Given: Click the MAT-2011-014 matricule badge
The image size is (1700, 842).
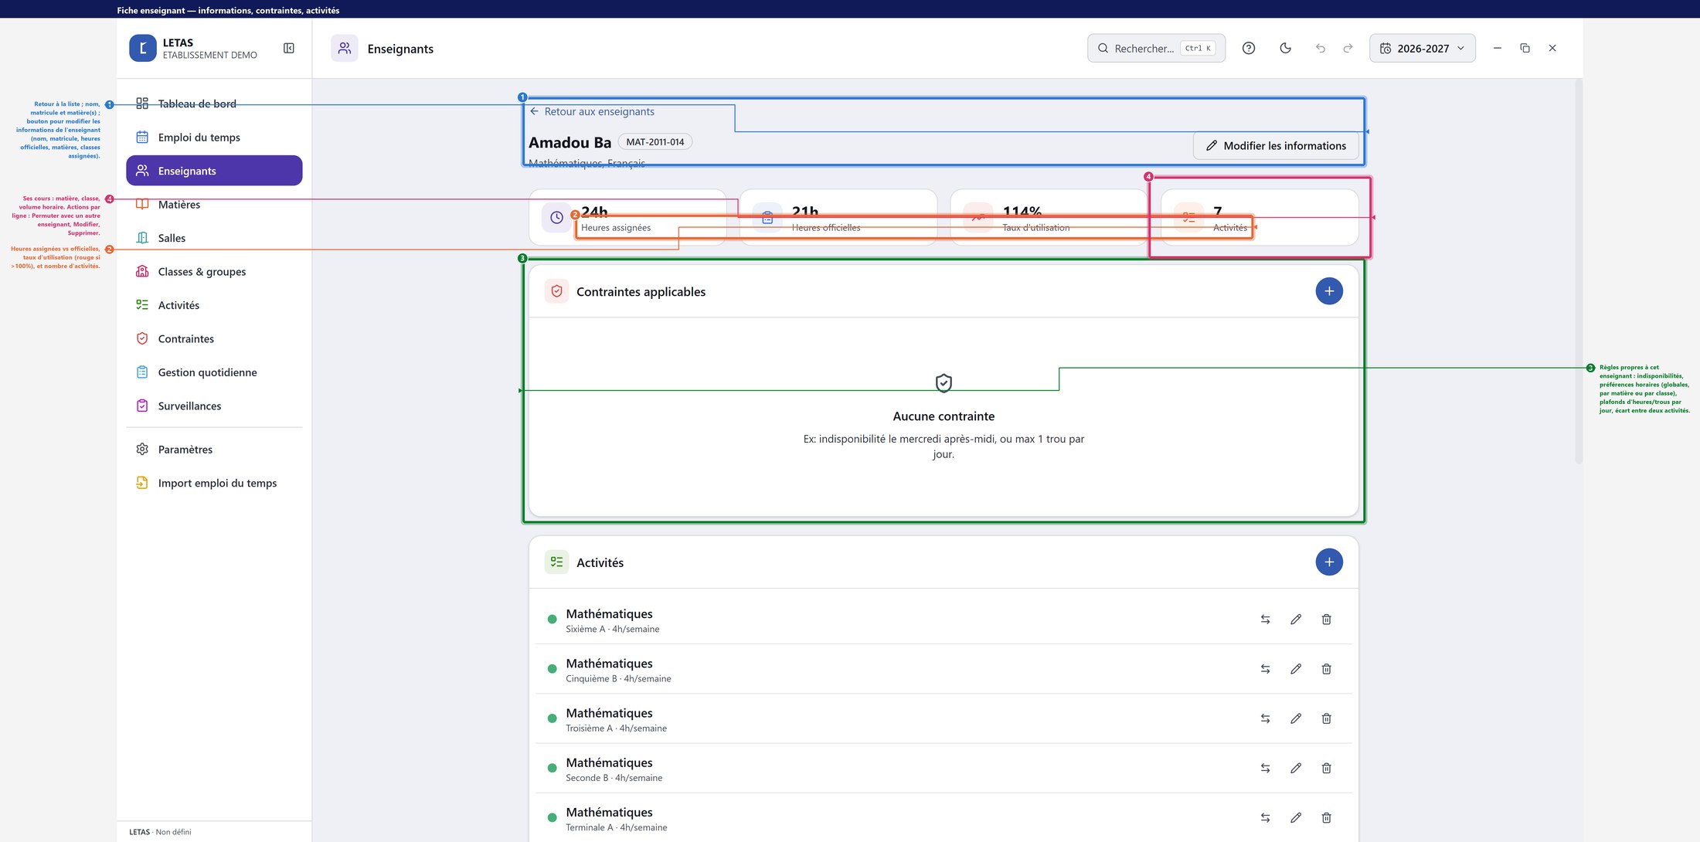Looking at the screenshot, I should [655, 142].
